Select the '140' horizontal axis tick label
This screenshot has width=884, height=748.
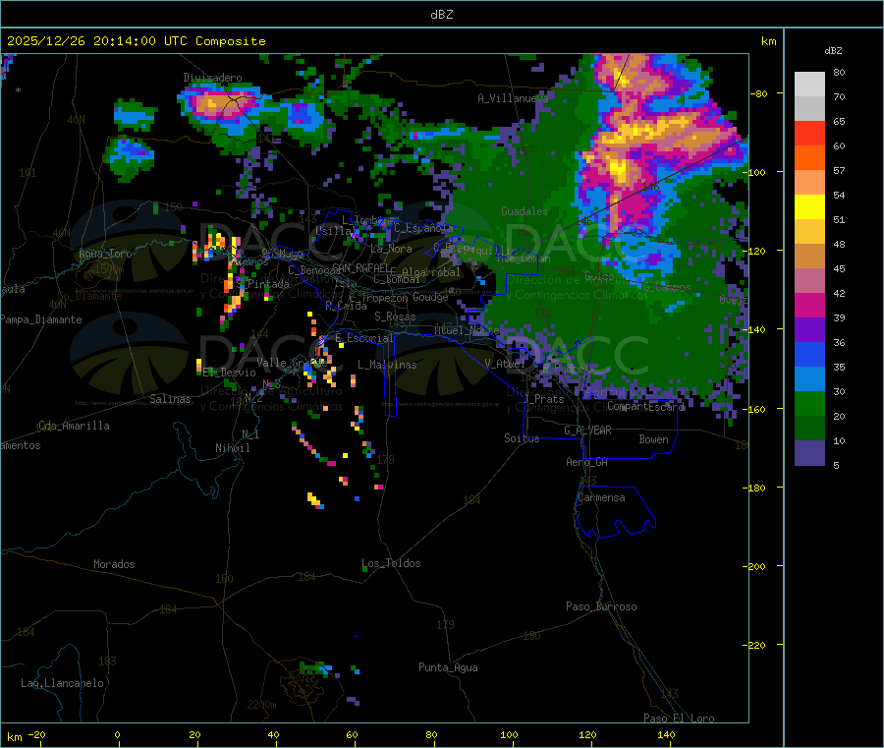tap(666, 734)
